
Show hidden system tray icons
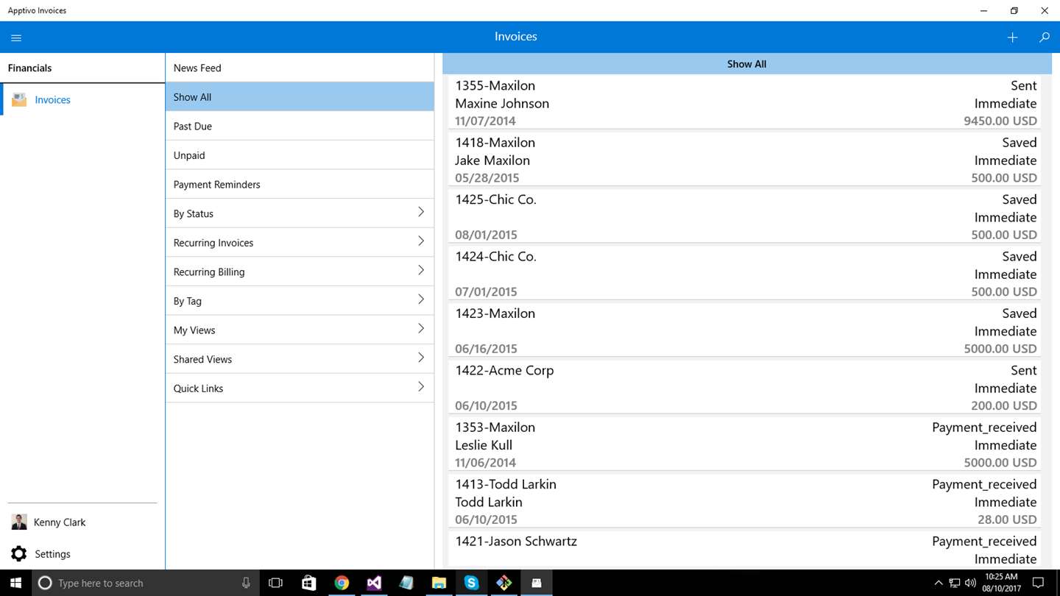click(x=938, y=583)
